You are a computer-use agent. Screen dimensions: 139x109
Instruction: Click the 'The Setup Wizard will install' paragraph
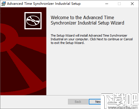(x=92, y=39)
